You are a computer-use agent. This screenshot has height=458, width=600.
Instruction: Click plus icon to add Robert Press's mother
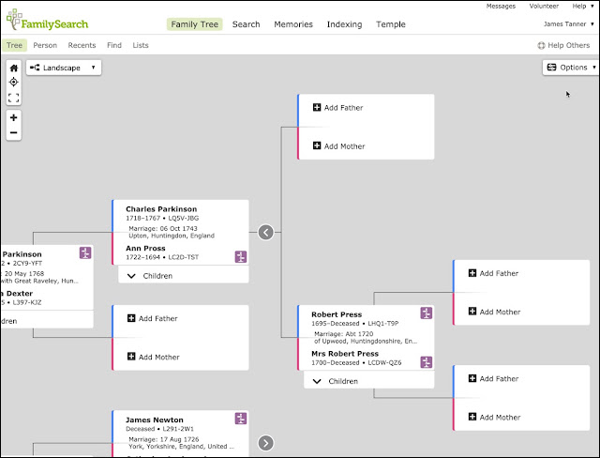click(472, 312)
